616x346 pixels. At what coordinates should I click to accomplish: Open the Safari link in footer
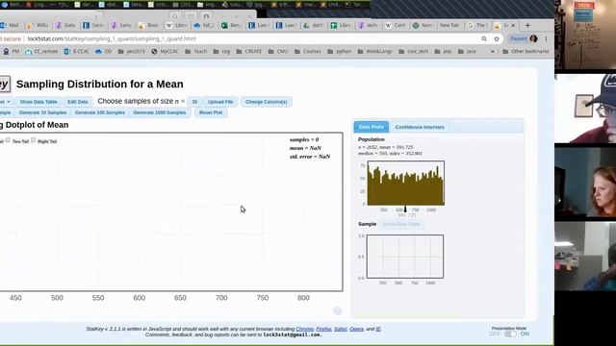point(340,329)
